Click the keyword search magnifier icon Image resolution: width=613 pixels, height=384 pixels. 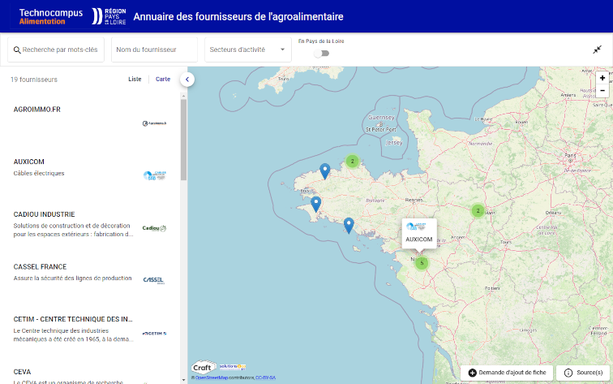[x=17, y=50]
